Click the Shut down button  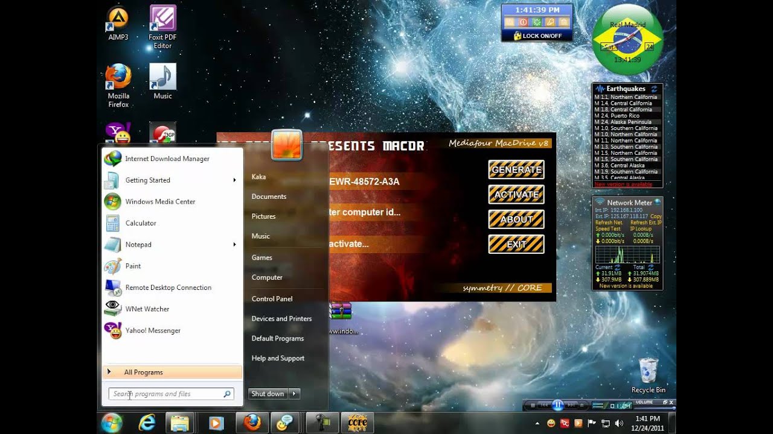click(268, 394)
